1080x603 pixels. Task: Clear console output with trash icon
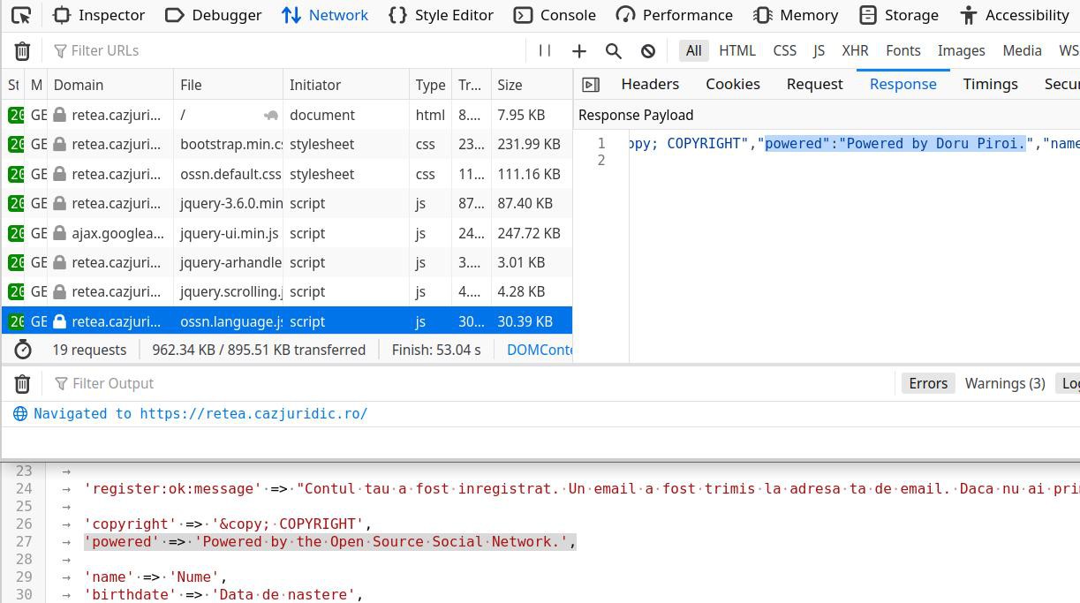coord(22,383)
